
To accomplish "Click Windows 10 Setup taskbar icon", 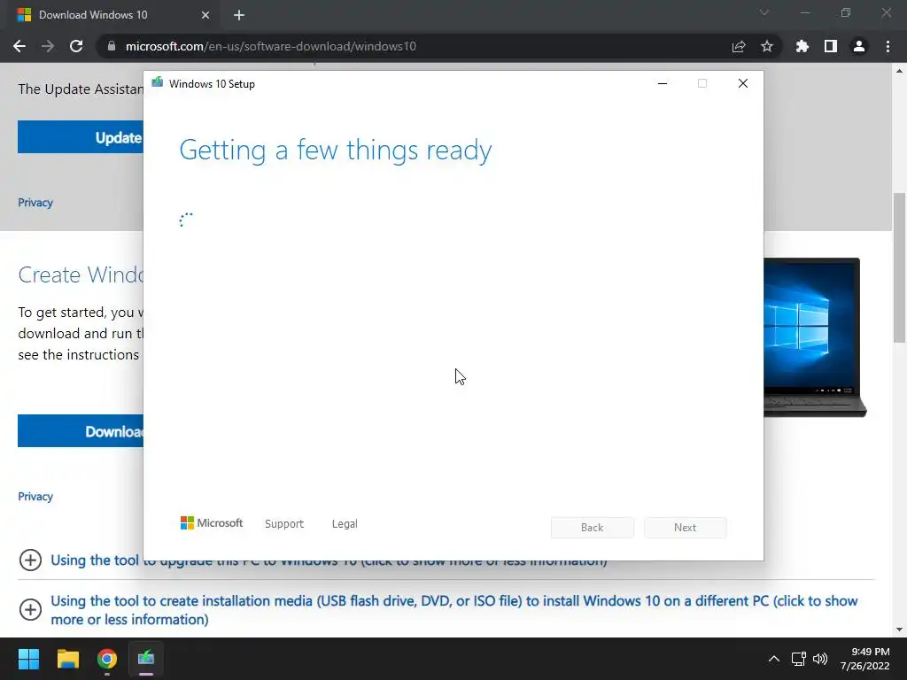I will pos(146,659).
